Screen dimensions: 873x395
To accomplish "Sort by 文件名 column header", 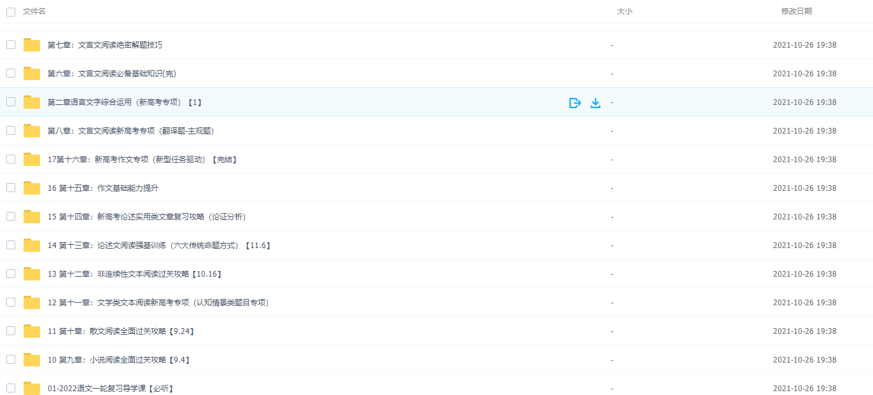I will tap(34, 11).
